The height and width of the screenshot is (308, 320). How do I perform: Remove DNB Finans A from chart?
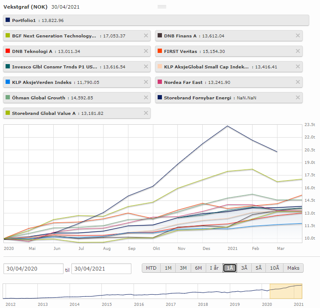click(298, 36)
